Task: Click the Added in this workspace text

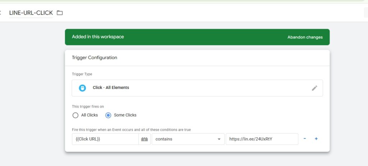Action: click(x=98, y=37)
